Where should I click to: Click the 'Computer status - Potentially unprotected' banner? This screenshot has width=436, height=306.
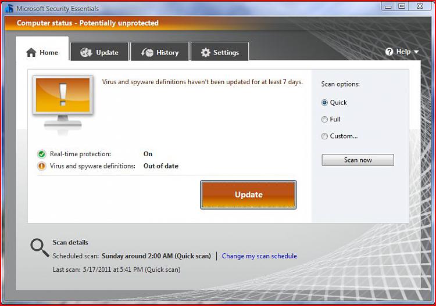[x=88, y=23]
